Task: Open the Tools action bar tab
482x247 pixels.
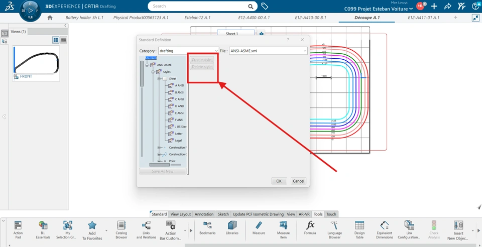Action: pos(318,214)
